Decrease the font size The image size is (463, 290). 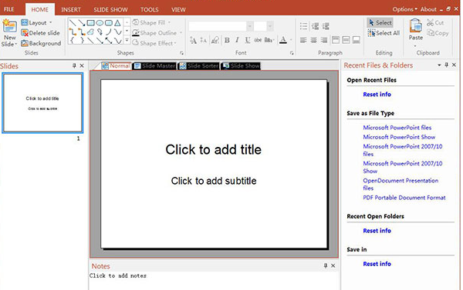pos(204,40)
